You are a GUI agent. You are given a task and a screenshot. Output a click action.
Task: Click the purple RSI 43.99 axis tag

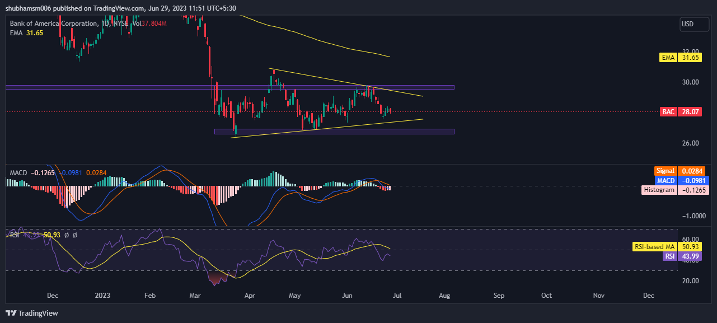tap(681, 256)
